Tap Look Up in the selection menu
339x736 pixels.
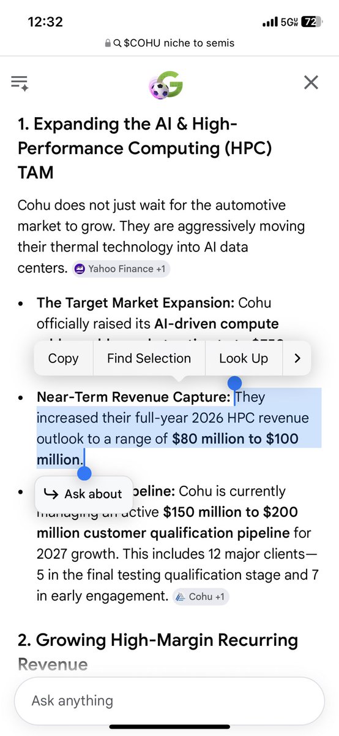point(244,358)
